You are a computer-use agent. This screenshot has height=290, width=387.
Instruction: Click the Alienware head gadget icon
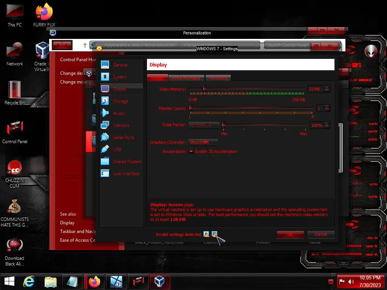[x=371, y=51]
